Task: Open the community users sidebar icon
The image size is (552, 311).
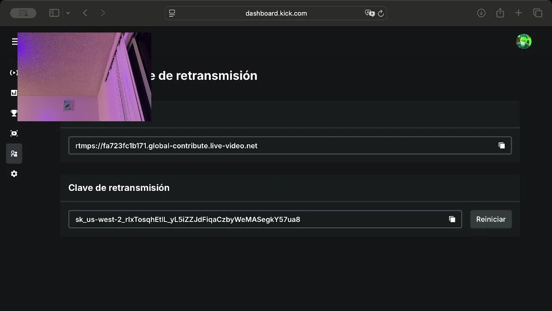Action: (14, 154)
